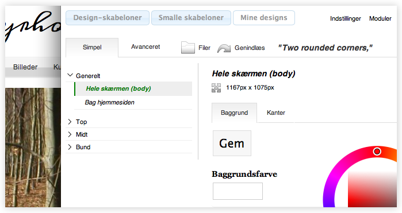Click the Gem save button
Viewport: 402px width, 213px height.
(x=232, y=143)
